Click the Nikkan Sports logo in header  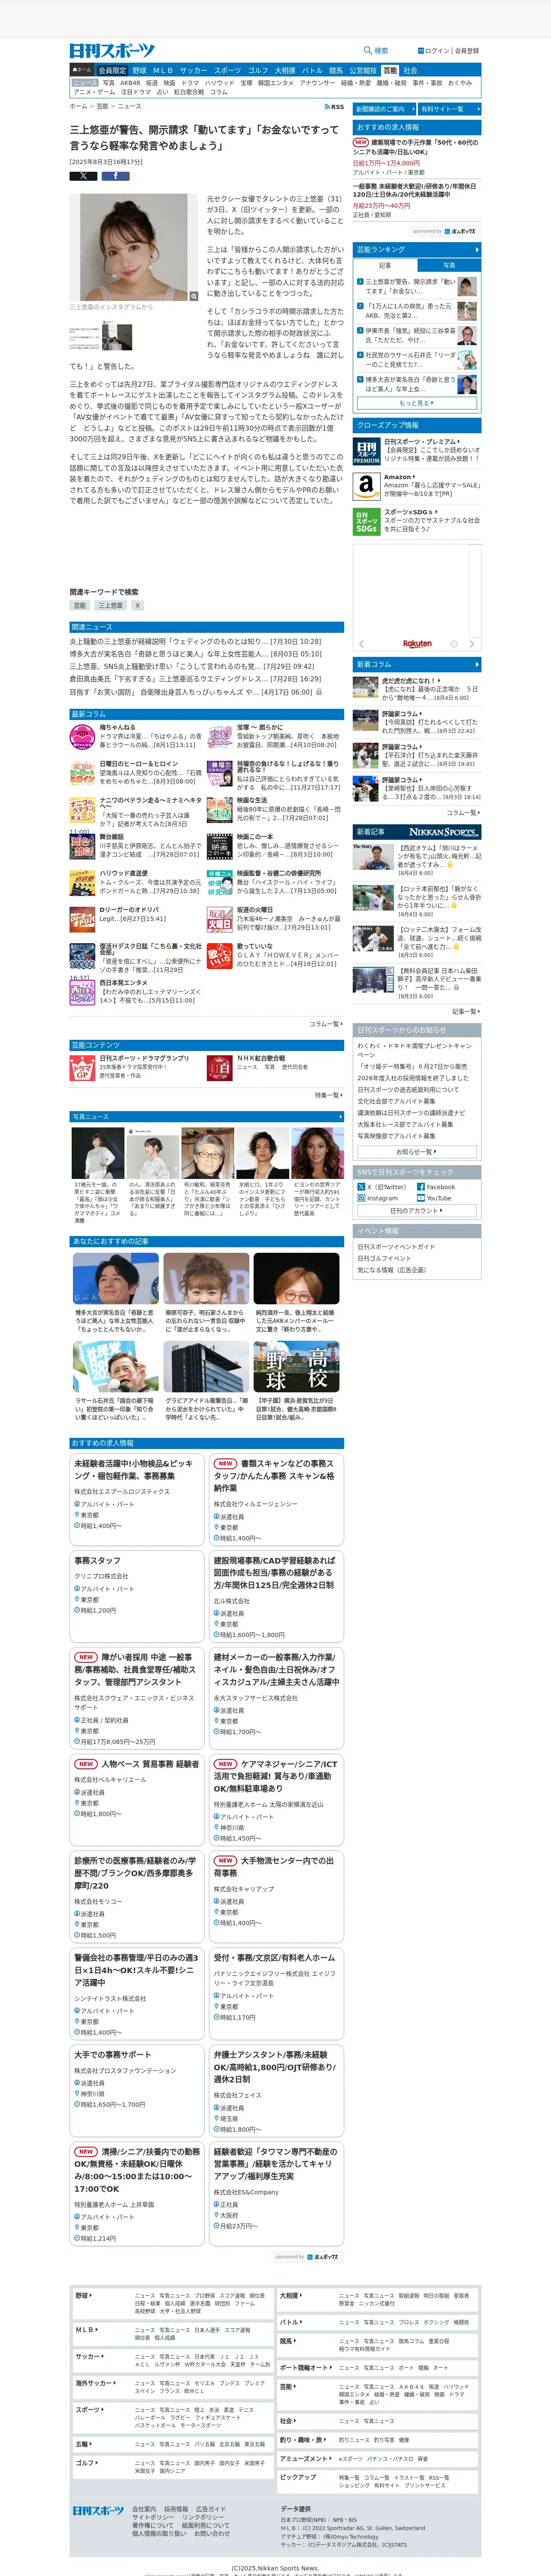(x=112, y=50)
